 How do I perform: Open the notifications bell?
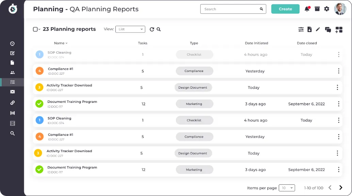[306, 9]
